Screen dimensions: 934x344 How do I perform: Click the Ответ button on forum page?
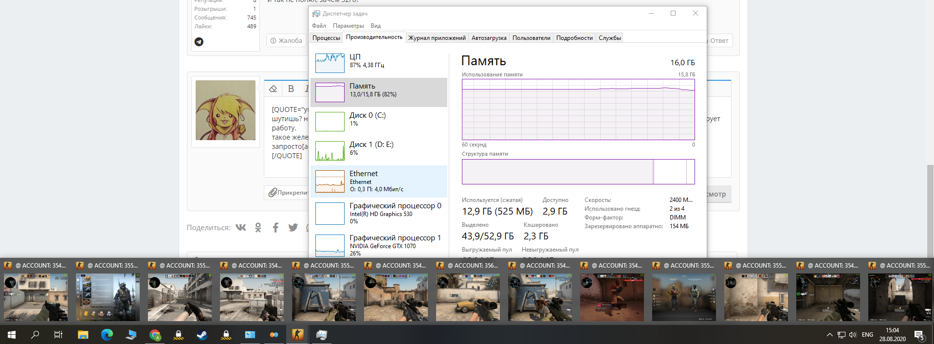pyautogui.click(x=719, y=40)
